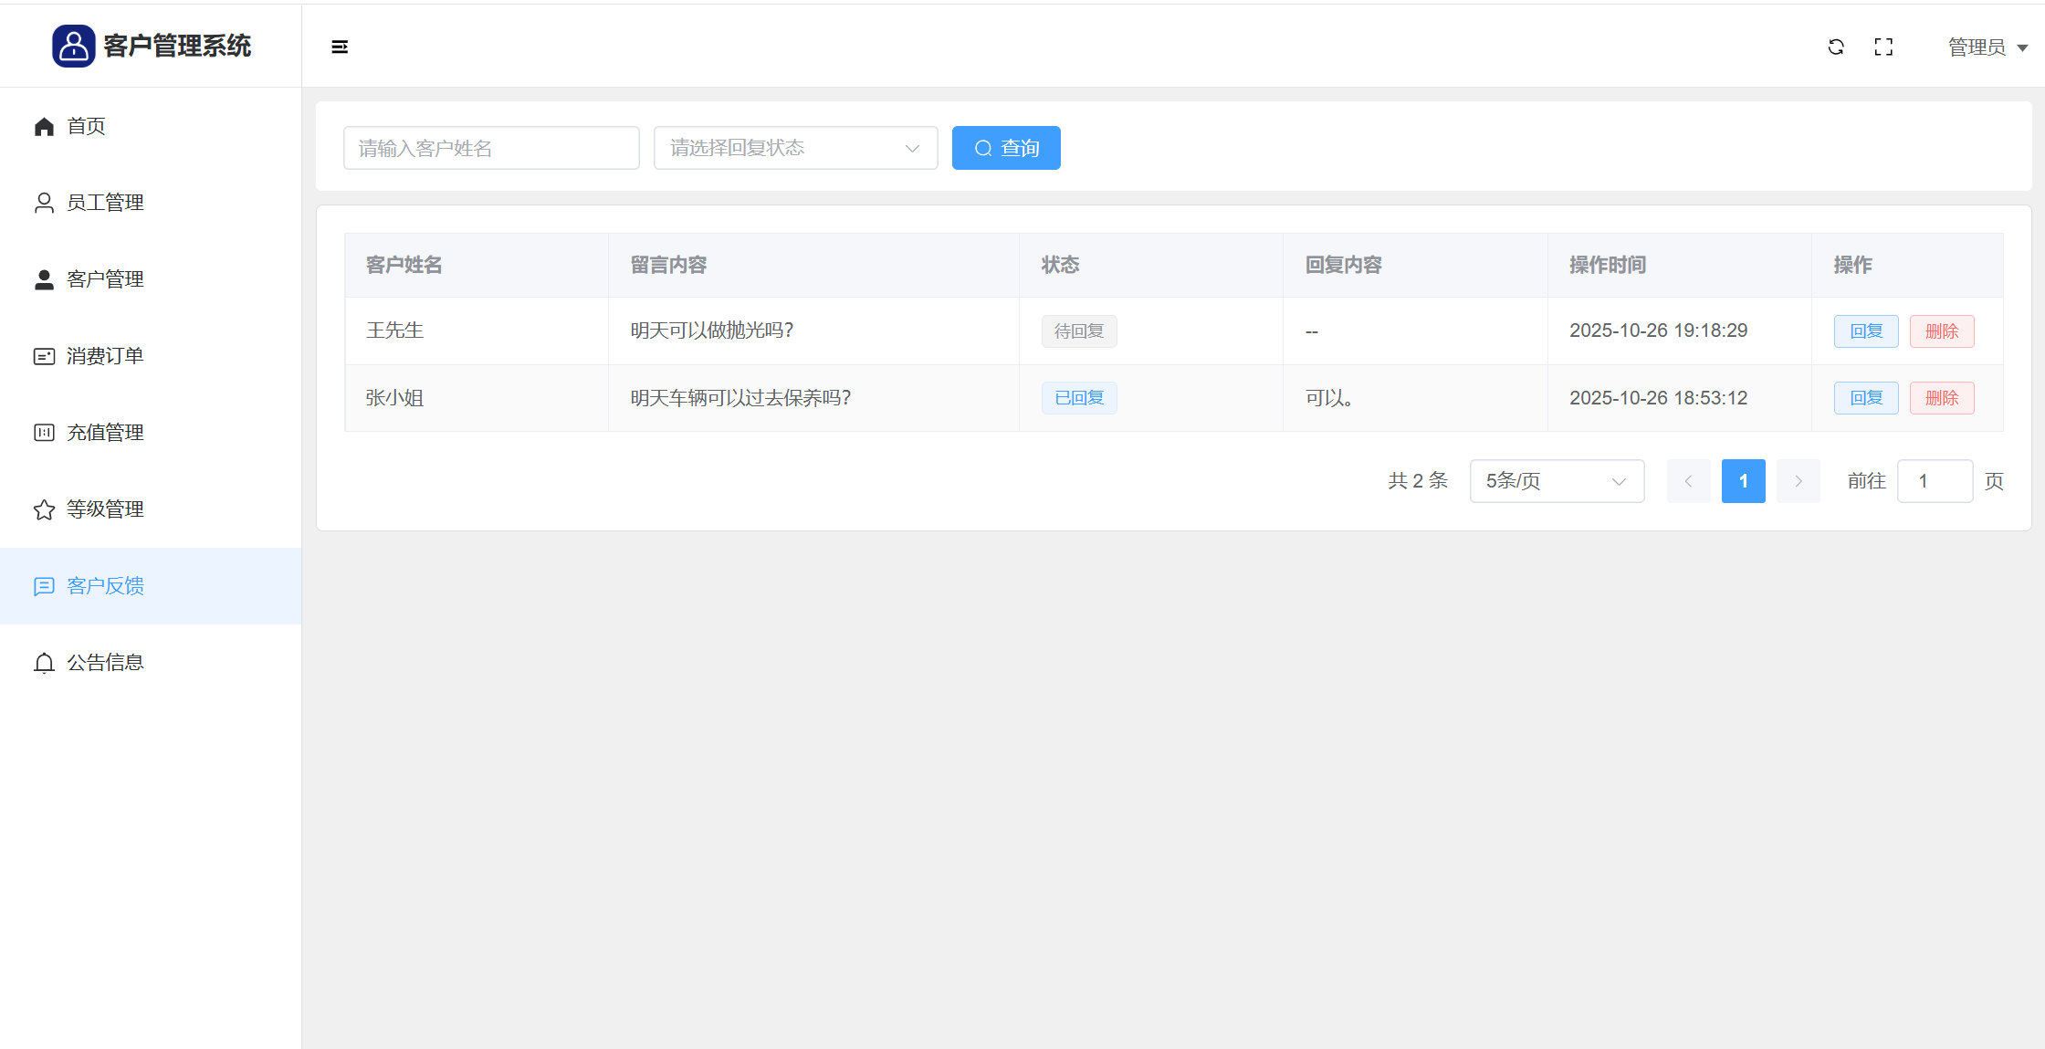This screenshot has width=2045, height=1049.
Task: Click 删除 button for 张小姐's message
Action: point(1942,398)
